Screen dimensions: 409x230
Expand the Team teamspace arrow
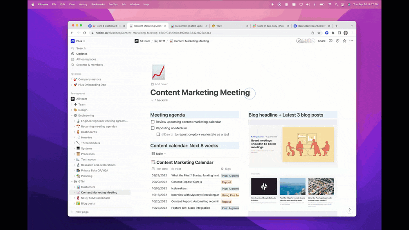(72, 104)
